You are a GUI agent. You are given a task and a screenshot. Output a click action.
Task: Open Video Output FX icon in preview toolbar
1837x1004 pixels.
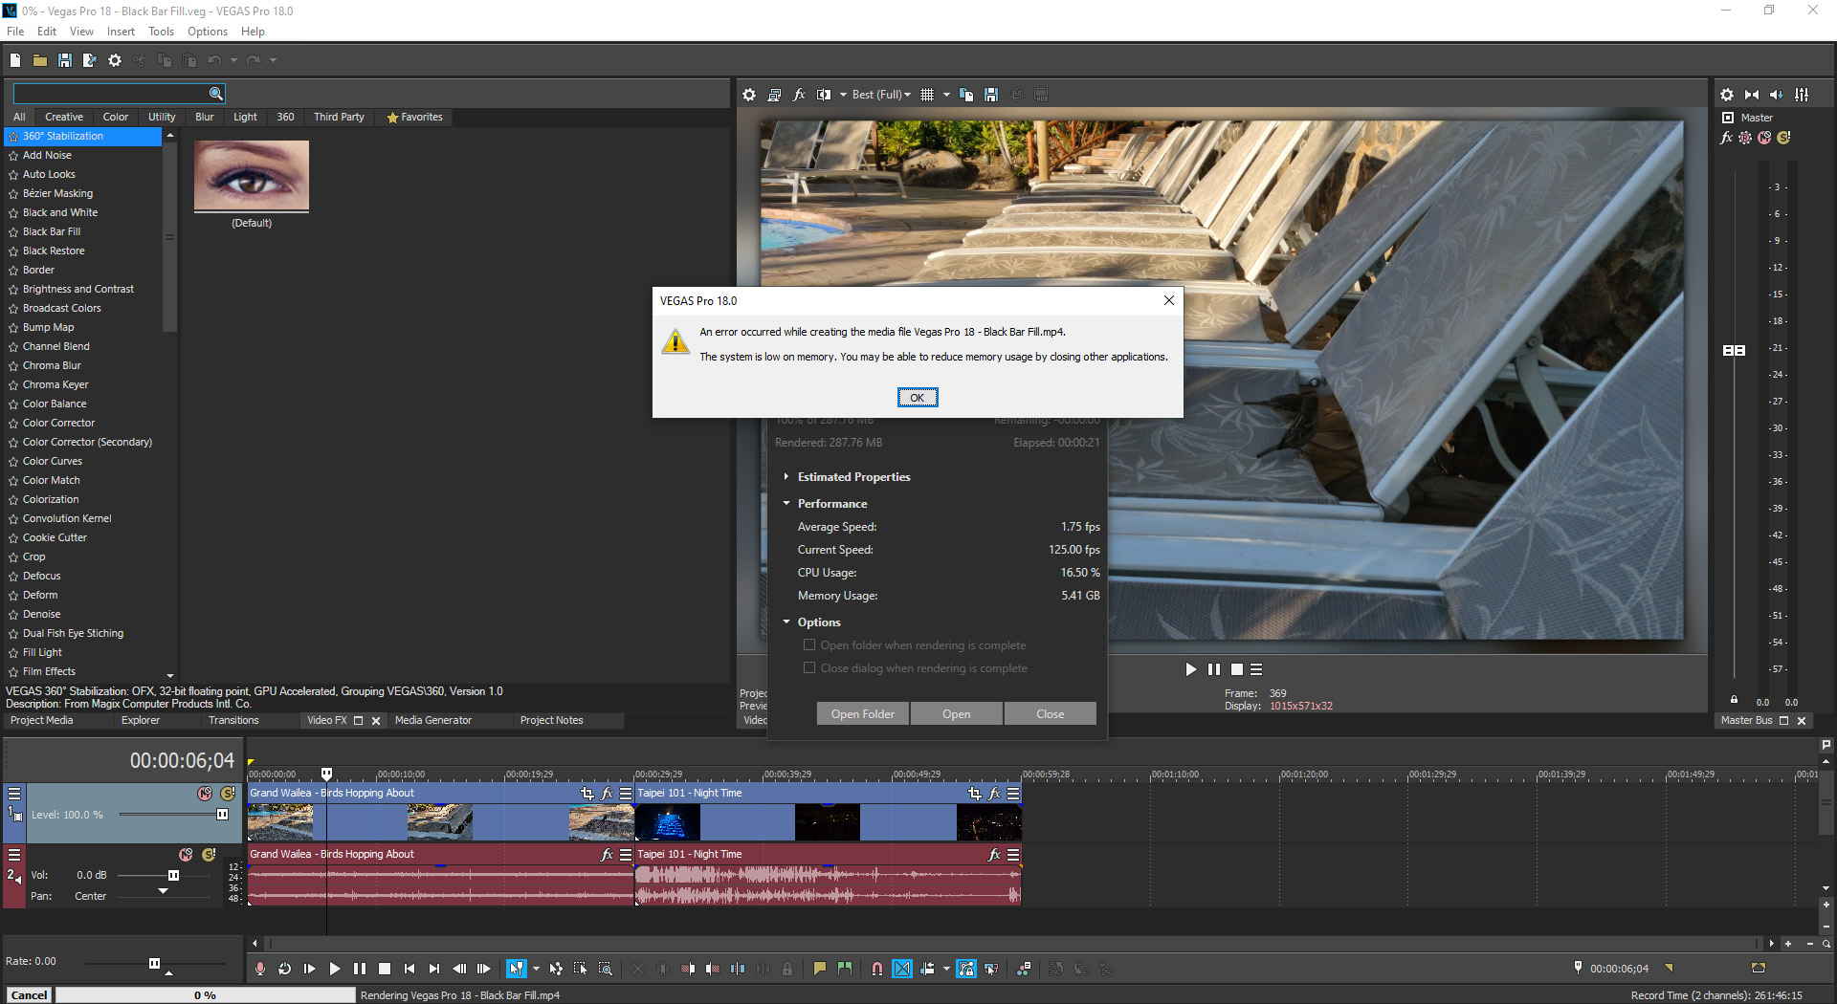799,95
